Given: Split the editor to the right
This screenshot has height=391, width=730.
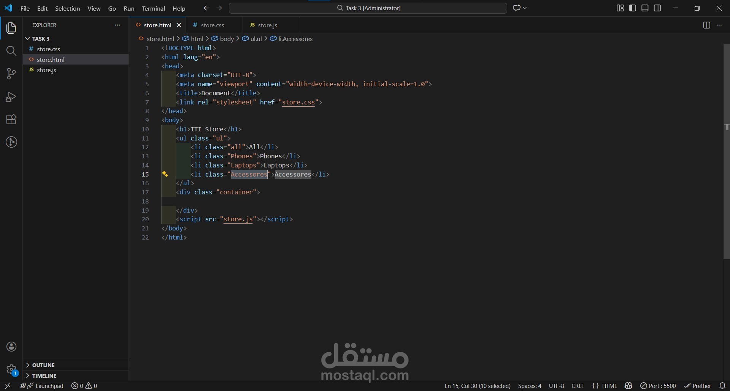Looking at the screenshot, I should coord(706,25).
